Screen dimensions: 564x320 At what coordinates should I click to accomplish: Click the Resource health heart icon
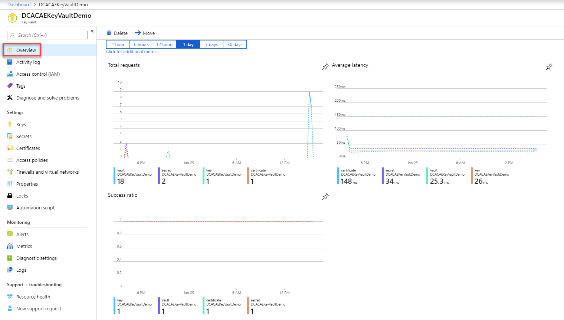[x=10, y=297]
